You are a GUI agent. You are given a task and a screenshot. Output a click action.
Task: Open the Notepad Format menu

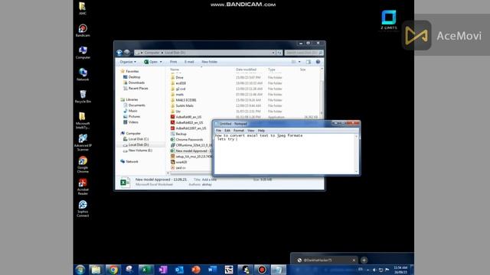[x=239, y=131]
